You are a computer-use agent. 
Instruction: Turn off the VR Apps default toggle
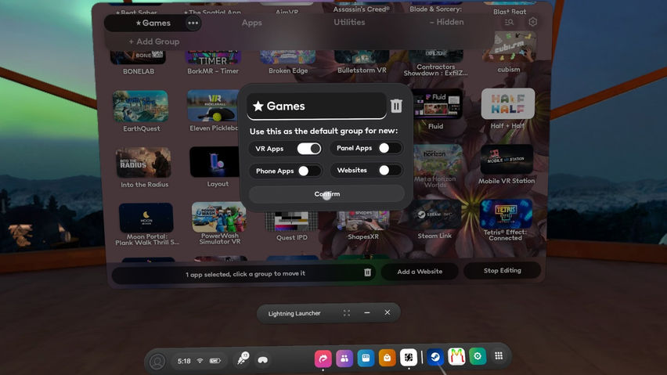point(308,149)
